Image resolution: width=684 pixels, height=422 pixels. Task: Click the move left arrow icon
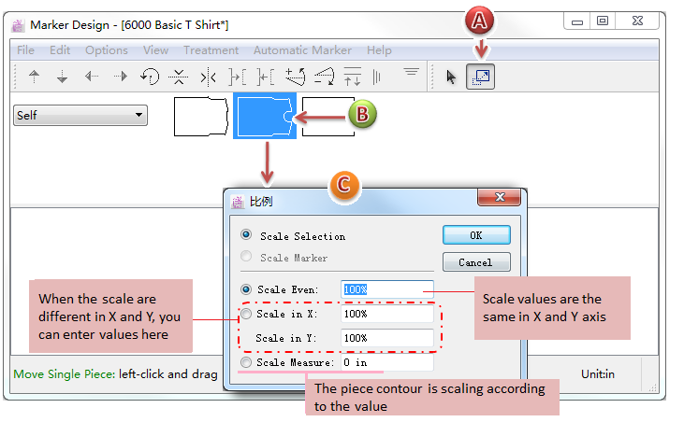tap(92, 77)
